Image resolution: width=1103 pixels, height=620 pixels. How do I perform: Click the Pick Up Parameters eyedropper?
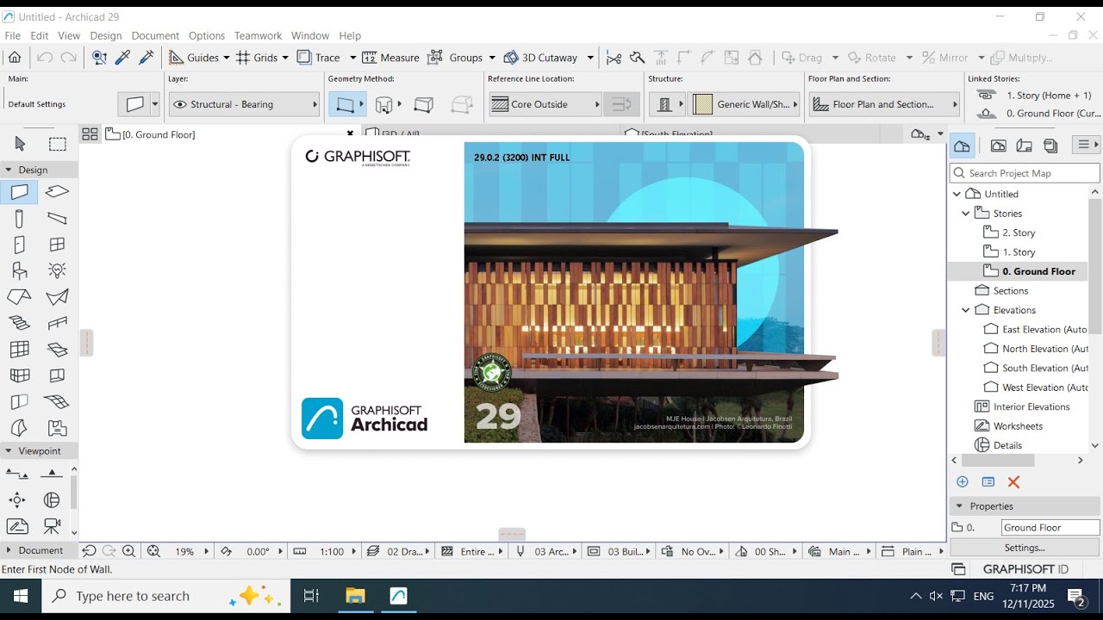pos(123,58)
